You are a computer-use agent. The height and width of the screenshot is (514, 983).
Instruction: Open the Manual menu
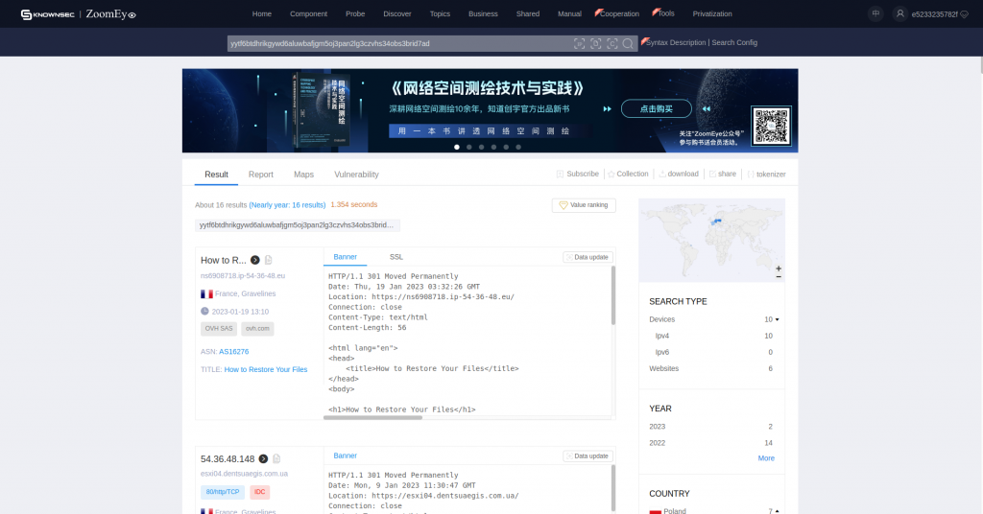(x=569, y=13)
